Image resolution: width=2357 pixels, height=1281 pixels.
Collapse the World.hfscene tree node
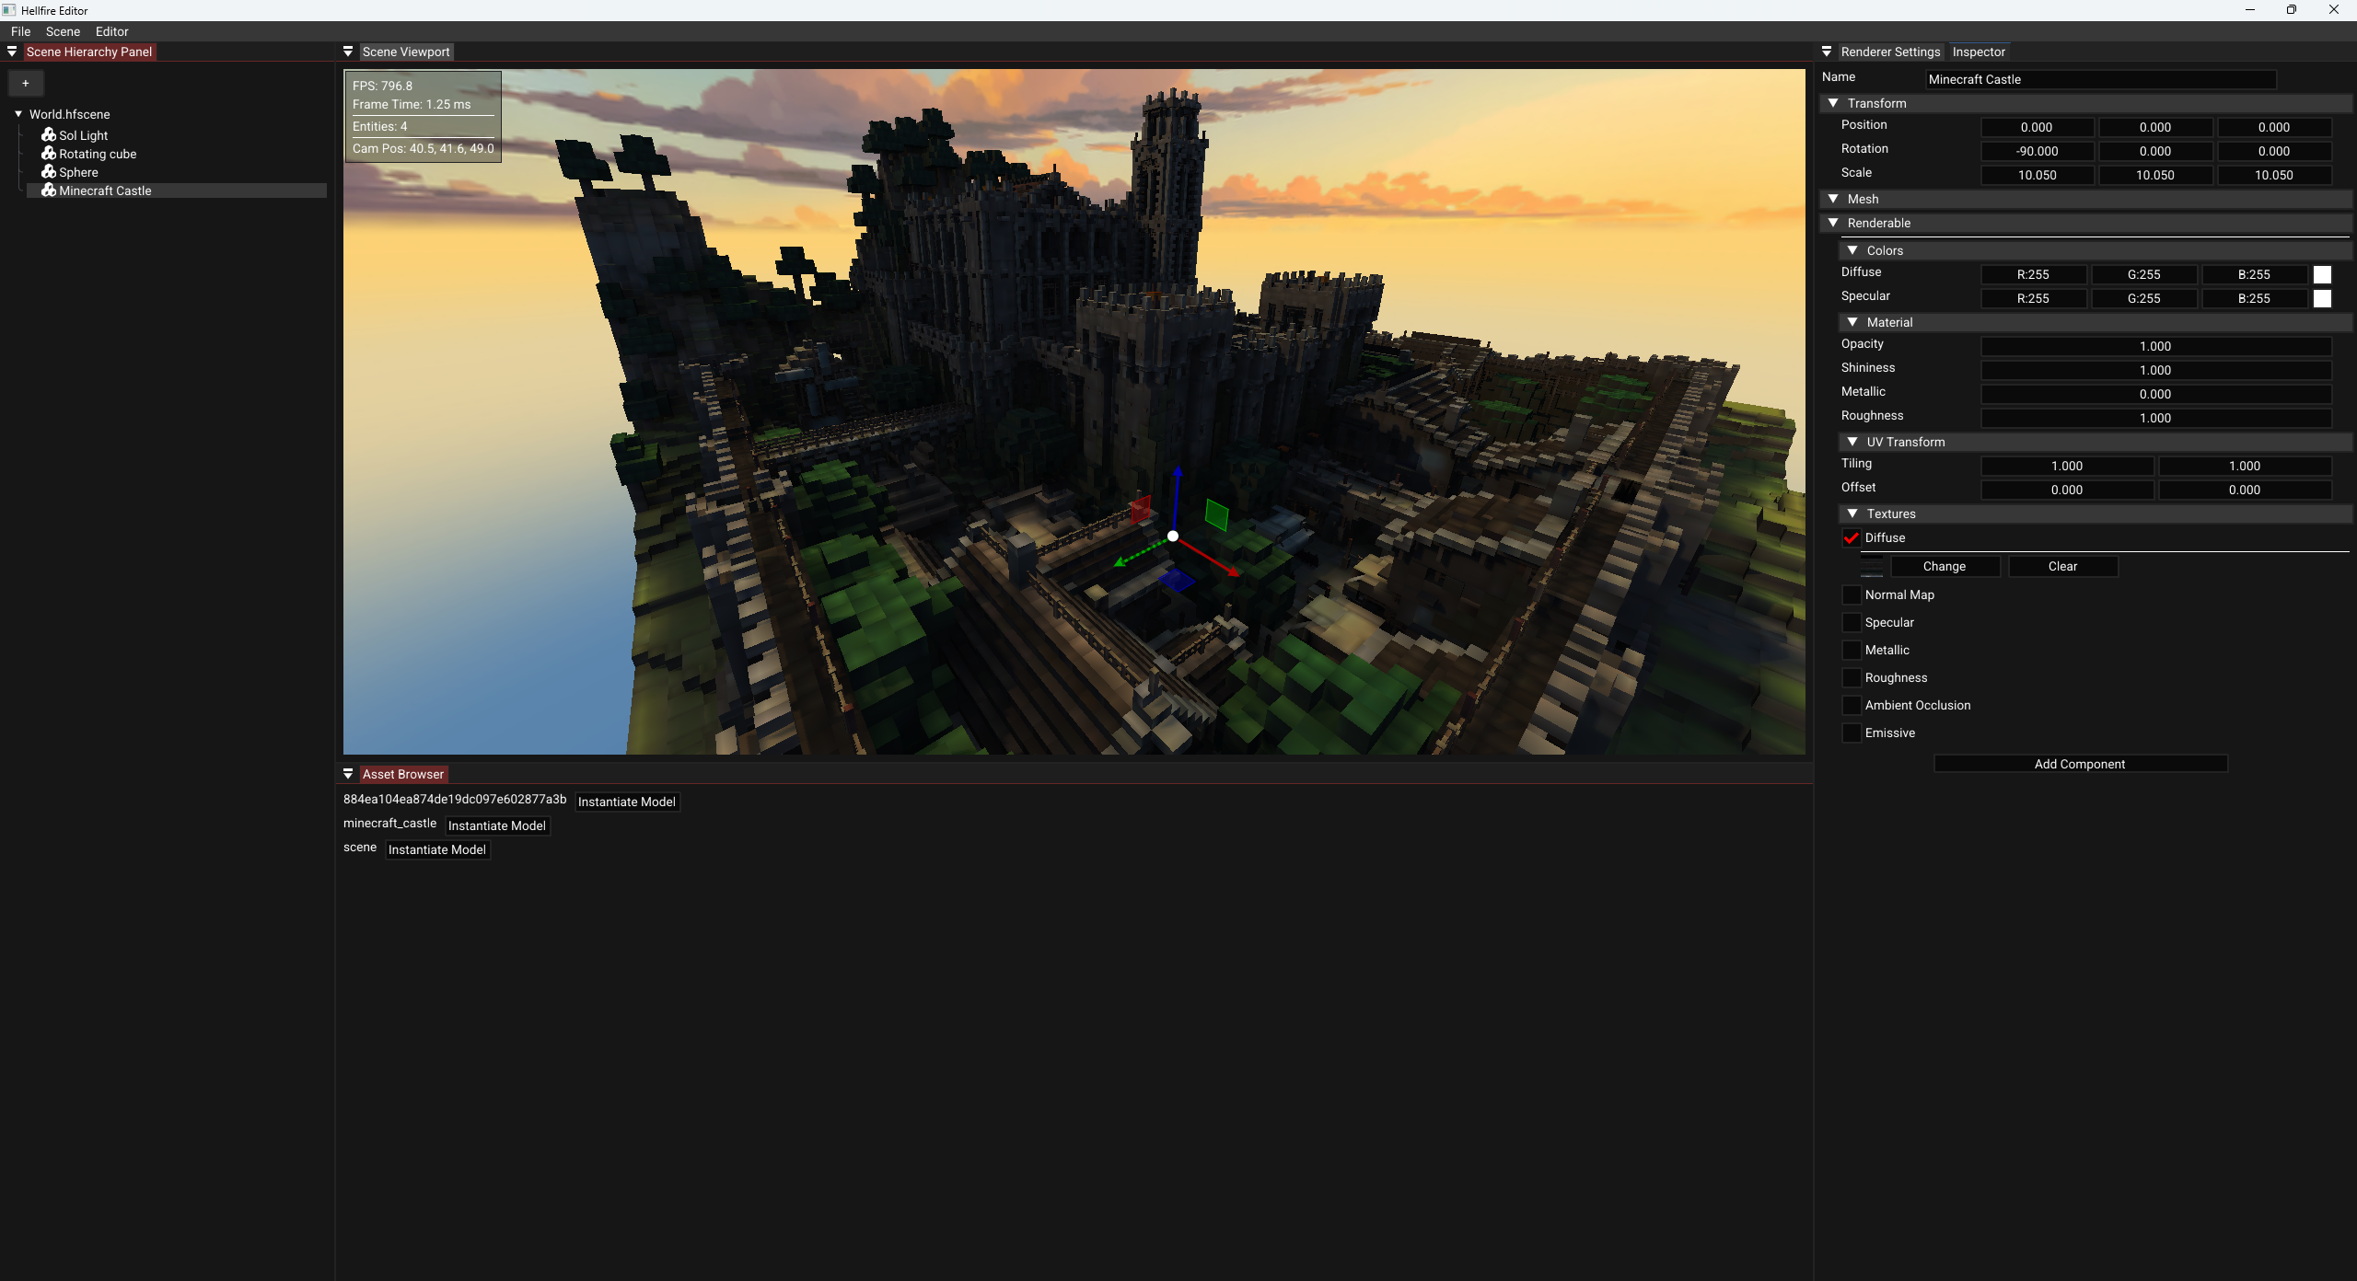(18, 114)
